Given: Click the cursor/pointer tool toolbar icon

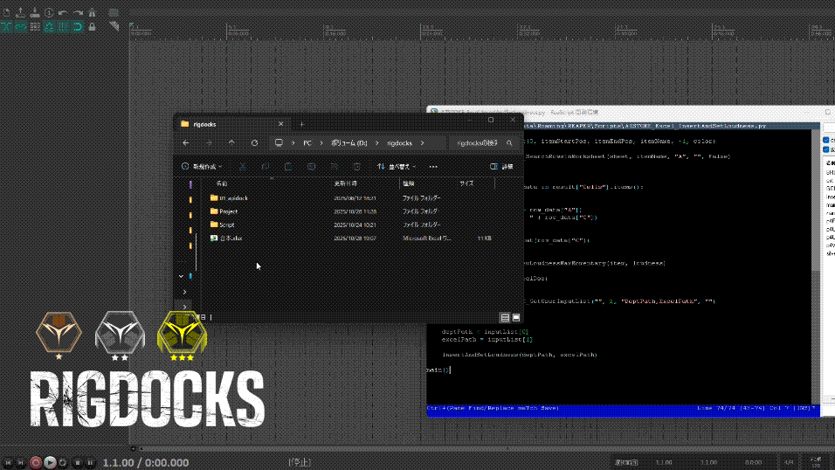Looking at the screenshot, I should click(x=114, y=26).
